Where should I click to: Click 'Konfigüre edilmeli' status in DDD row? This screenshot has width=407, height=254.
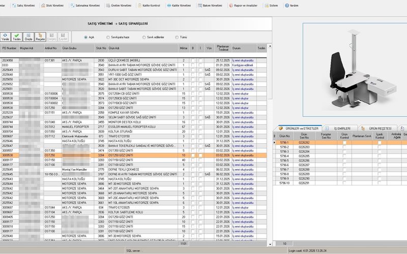(243, 65)
